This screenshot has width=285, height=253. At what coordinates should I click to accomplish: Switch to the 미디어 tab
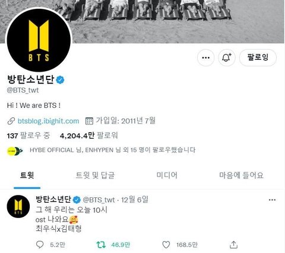[x=167, y=175]
